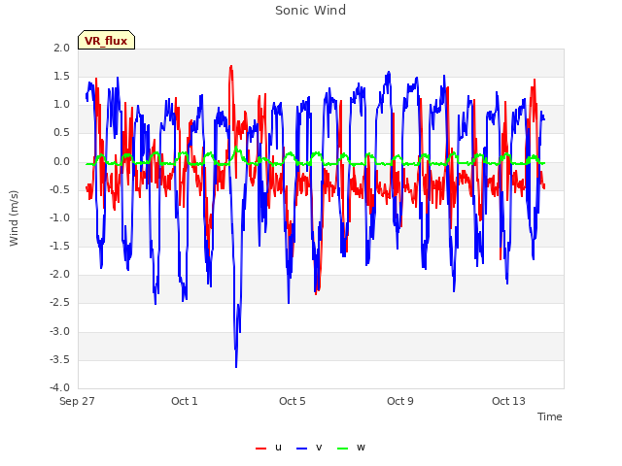Click the Sonic Wind chart title
The height and width of the screenshot is (466, 622).
click(x=311, y=10)
